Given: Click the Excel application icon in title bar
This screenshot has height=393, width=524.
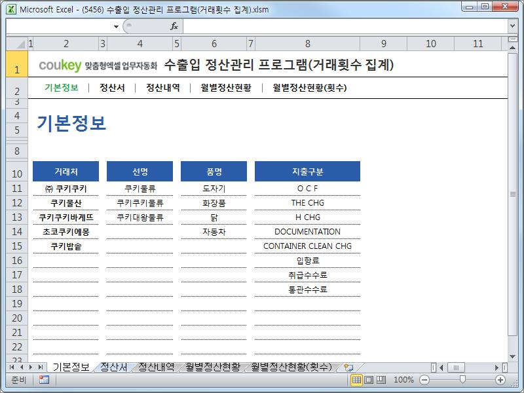Looking at the screenshot, I should point(11,9).
